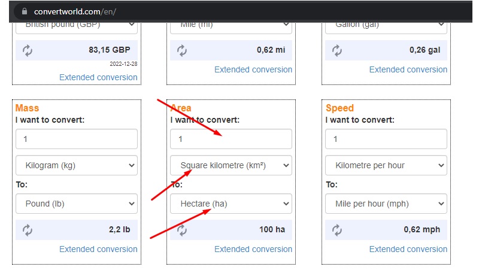Focus the Speed value input field
The height and width of the screenshot is (273, 479).
[x=386, y=139]
